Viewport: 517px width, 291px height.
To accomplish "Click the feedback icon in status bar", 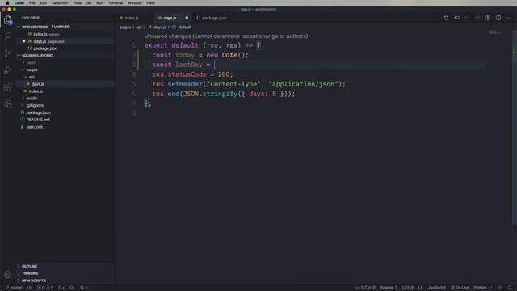I will (500, 288).
